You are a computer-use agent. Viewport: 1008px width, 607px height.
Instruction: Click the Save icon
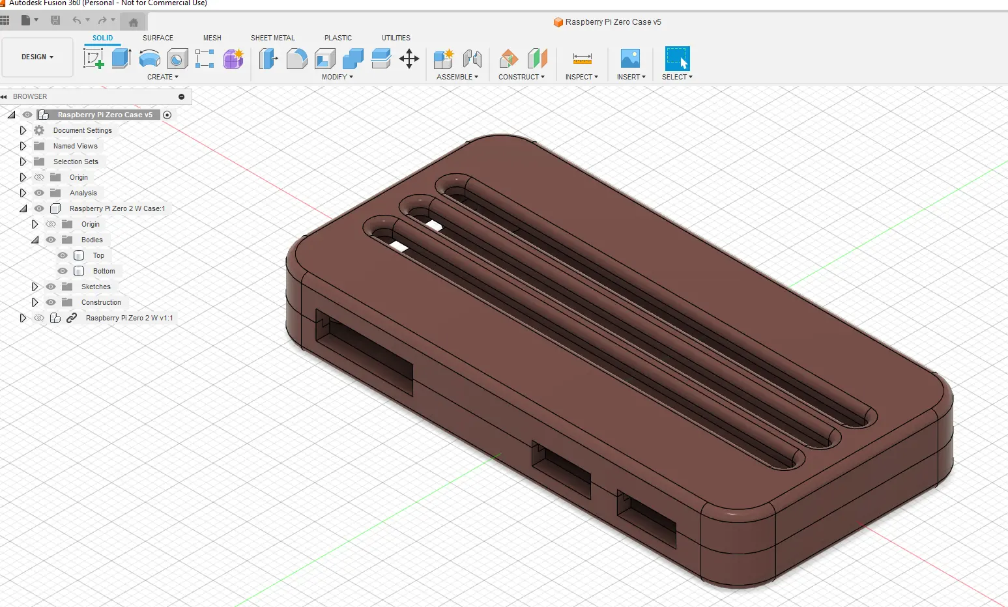55,20
